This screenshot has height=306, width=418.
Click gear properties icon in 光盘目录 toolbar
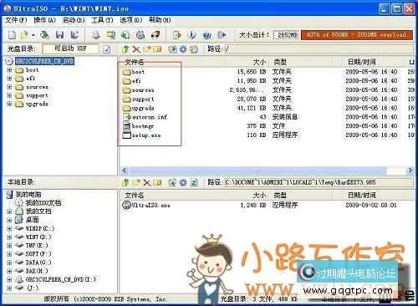pyautogui.click(x=183, y=49)
